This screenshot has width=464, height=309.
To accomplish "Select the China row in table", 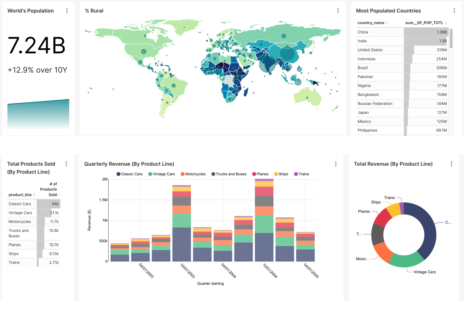I will point(379,32).
